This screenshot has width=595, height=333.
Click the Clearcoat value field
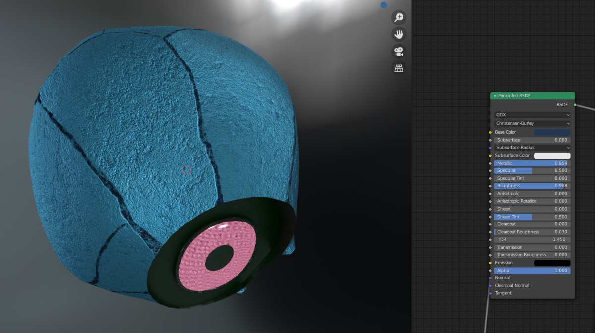click(533, 224)
